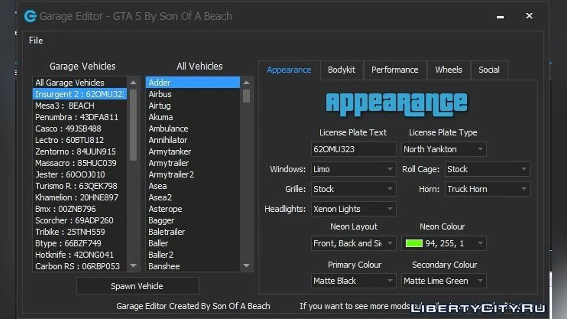Pick Jester : 60OOJ010 garage vehicle
The image size is (567, 319).
pyautogui.click(x=79, y=174)
